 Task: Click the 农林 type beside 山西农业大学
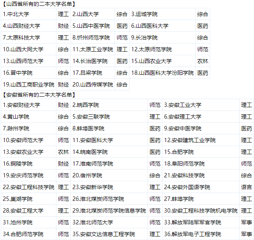pyautogui.click(x=203, y=61)
